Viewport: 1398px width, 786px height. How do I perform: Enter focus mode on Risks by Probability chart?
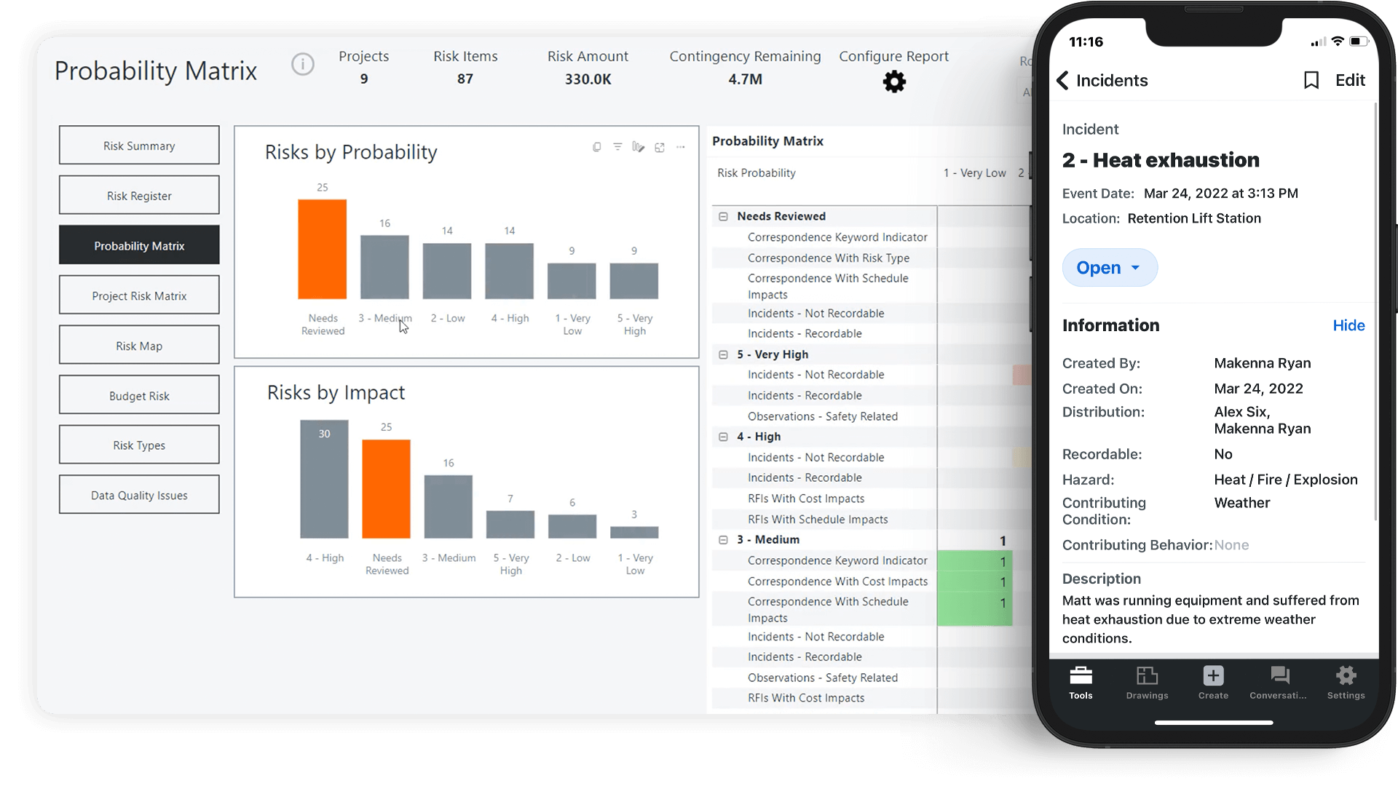(x=660, y=148)
